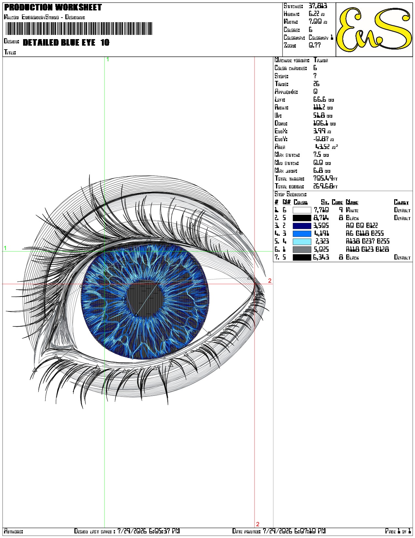Click stitch count 4,191 in stop 4
Viewport: 415px width, 538px height.
click(321, 233)
